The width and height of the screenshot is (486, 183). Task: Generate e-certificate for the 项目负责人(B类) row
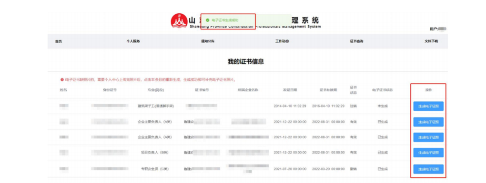[x=428, y=153]
